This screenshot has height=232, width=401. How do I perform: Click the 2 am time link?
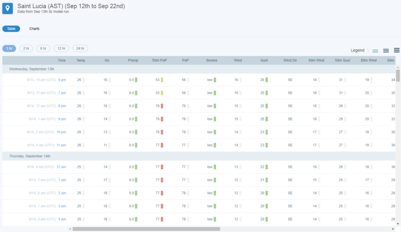click(x=62, y=193)
